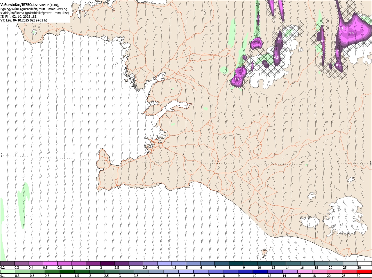The height and width of the screenshot is (278, 372).
Task: Click the '1.3' precipitation value on the map
Action: [351, 33]
